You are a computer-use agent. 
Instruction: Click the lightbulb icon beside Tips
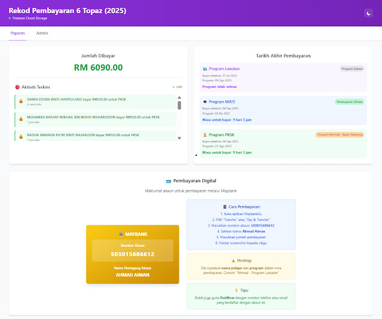(x=237, y=290)
